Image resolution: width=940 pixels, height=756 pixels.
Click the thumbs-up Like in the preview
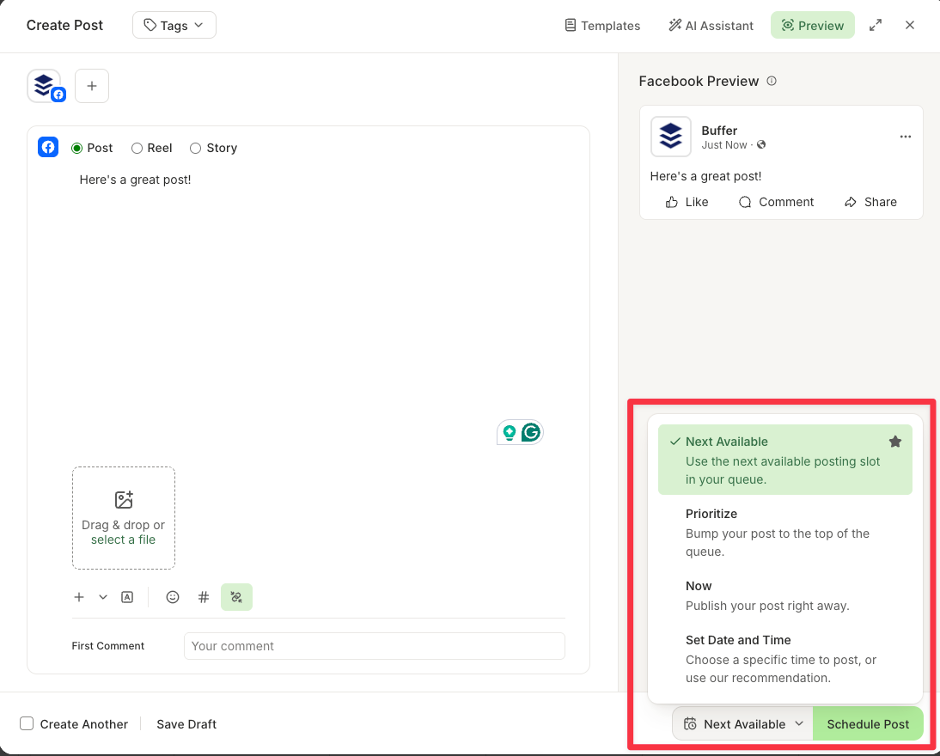tap(687, 202)
